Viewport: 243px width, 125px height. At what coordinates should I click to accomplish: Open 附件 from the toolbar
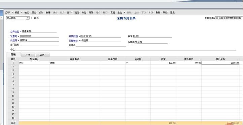pyautogui.click(x=69, y=12)
